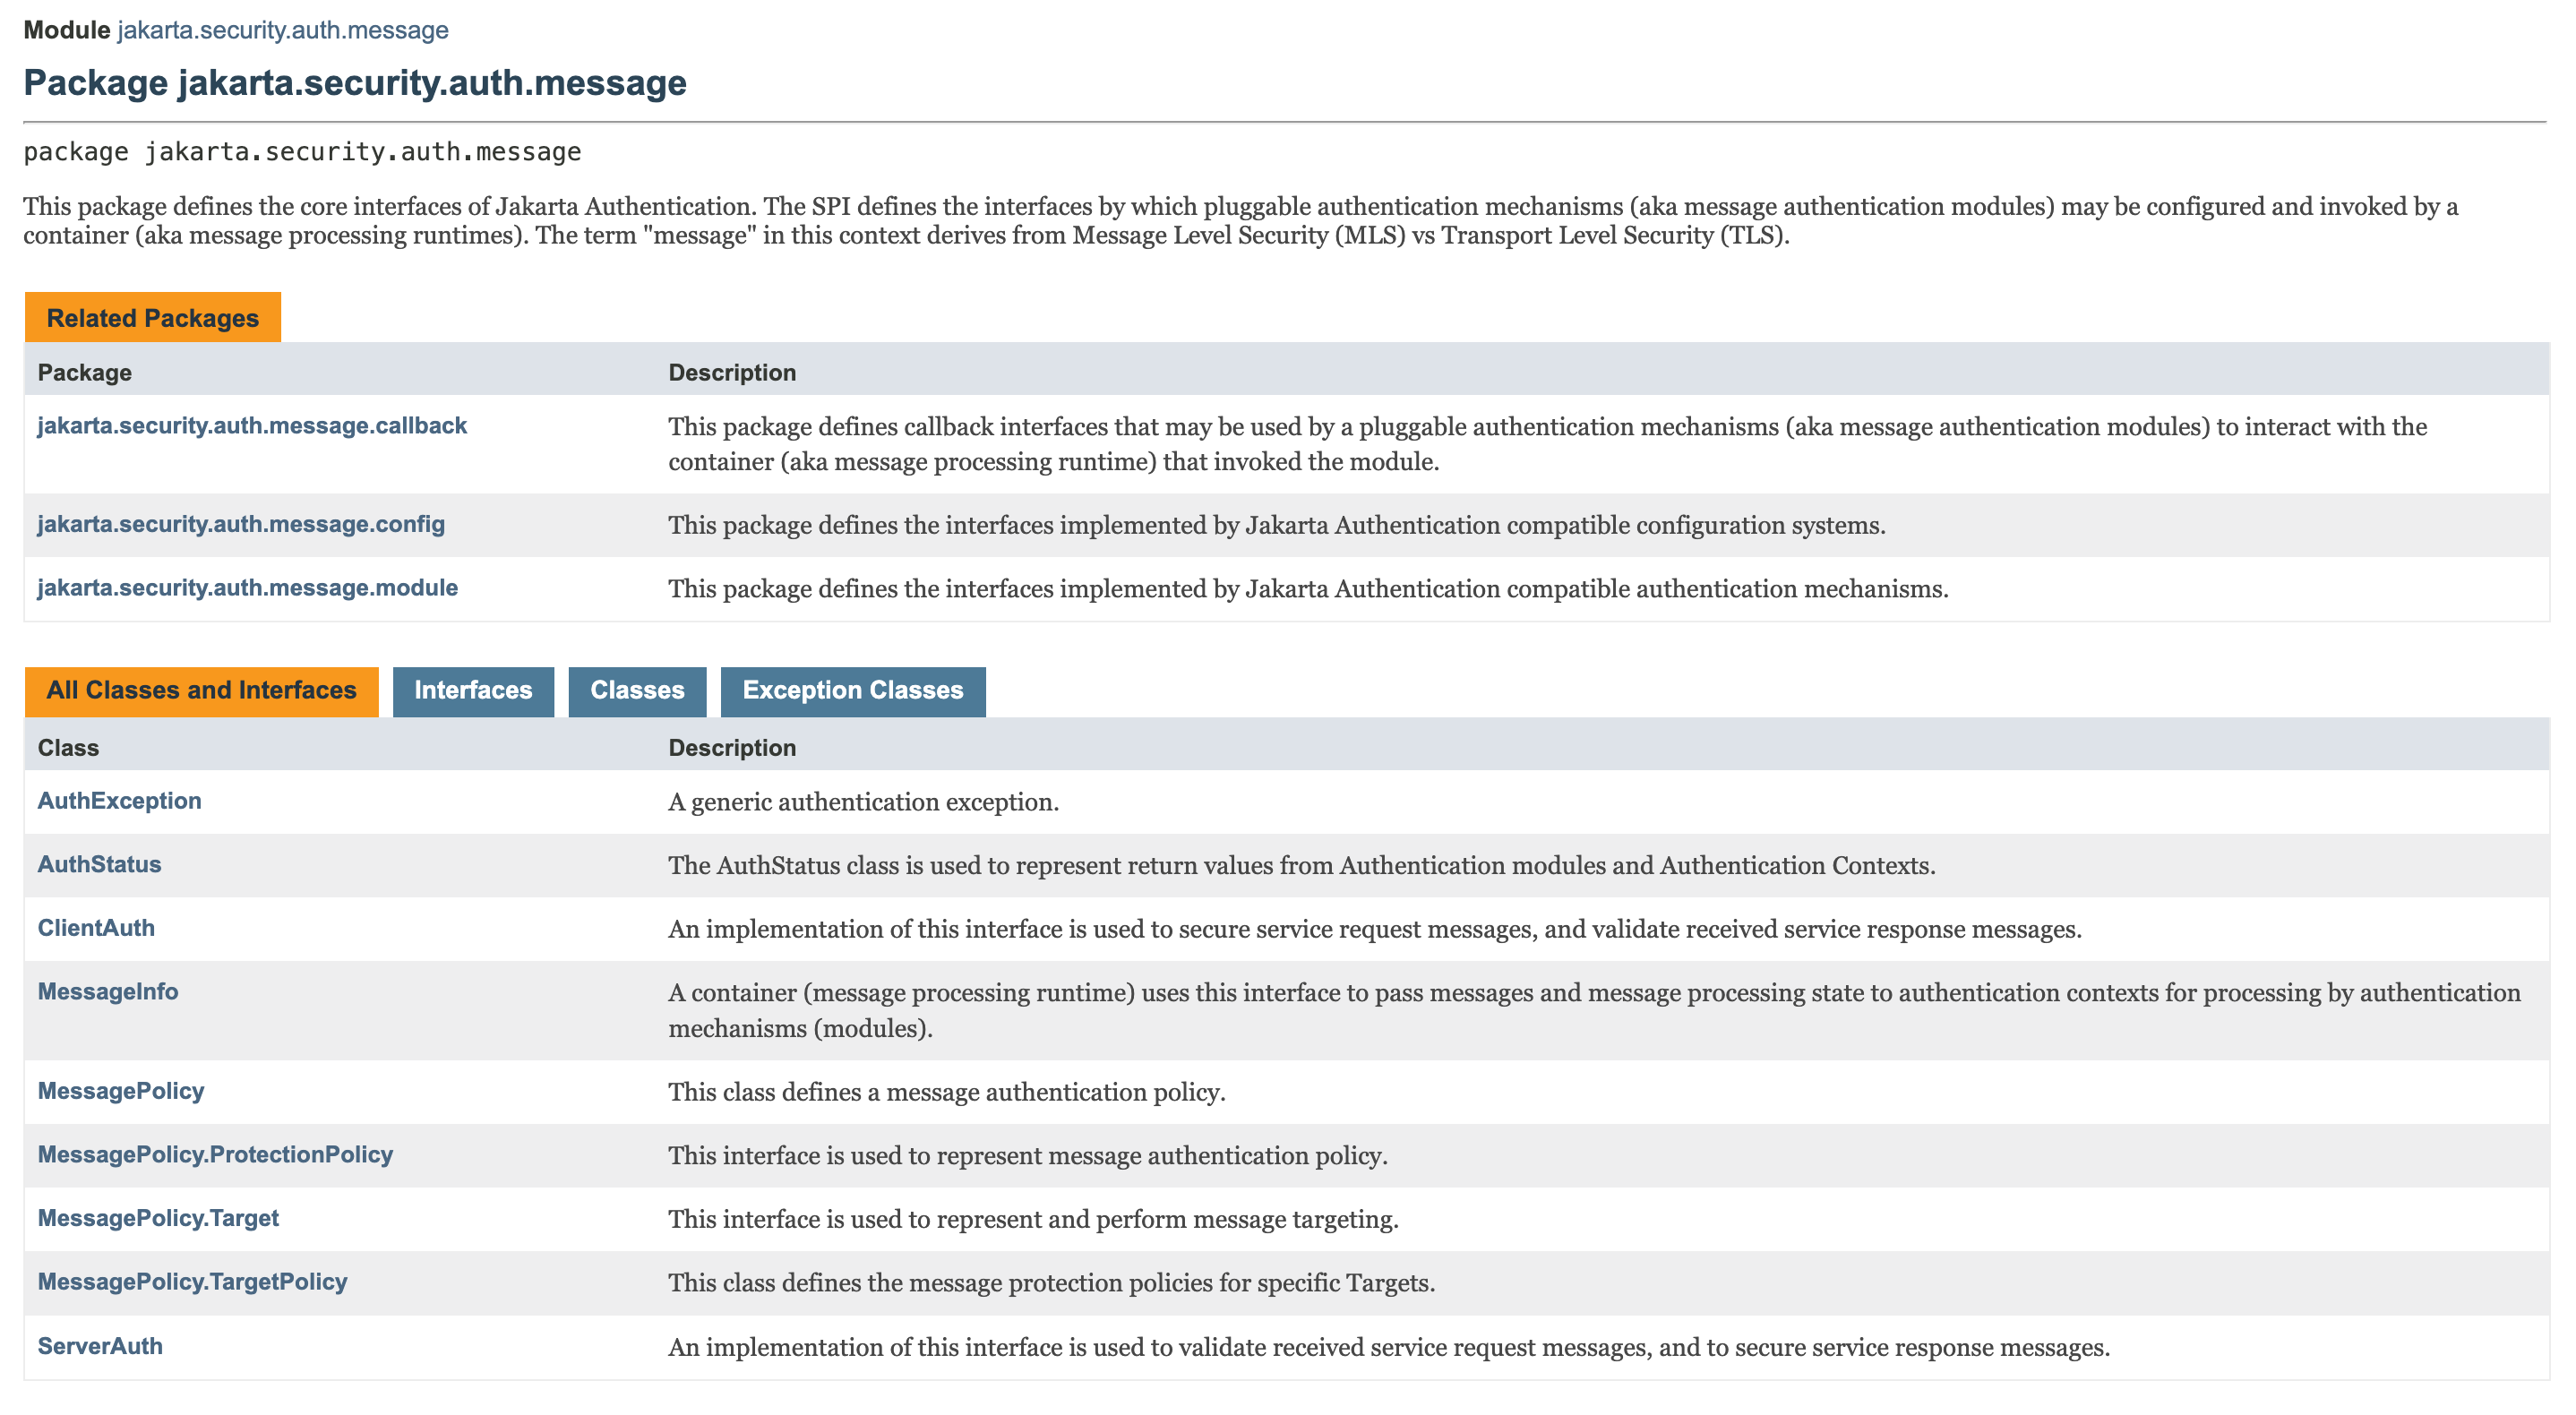
Task: Open the MessagePolicy.ProtectionPolicy interface link
Action: click(x=215, y=1155)
